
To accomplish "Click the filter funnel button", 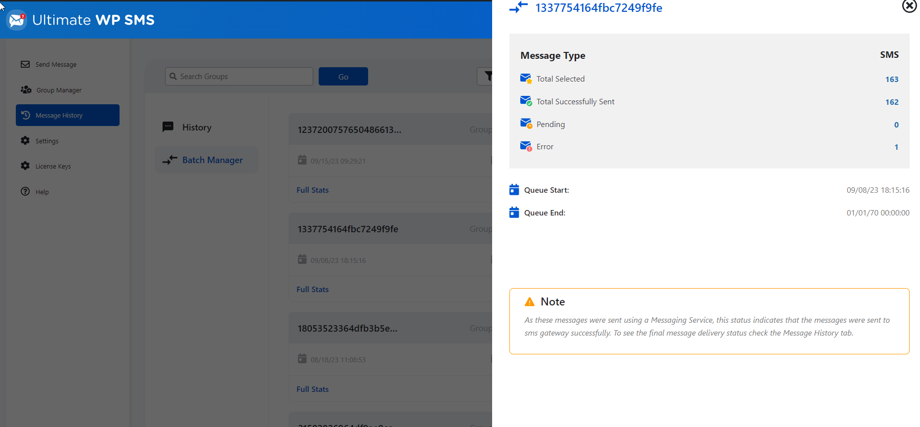I will point(485,76).
